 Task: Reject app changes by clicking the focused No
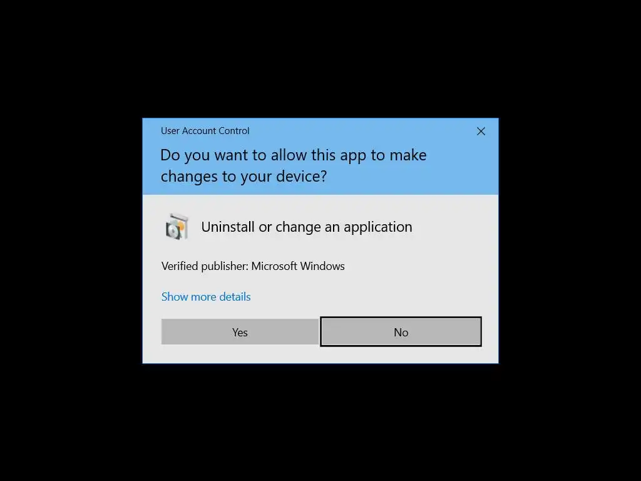pos(401,332)
